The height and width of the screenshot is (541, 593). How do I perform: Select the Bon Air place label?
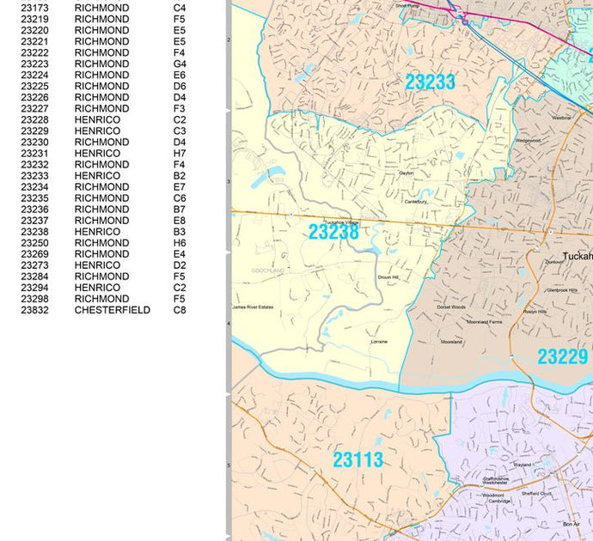pos(572,524)
